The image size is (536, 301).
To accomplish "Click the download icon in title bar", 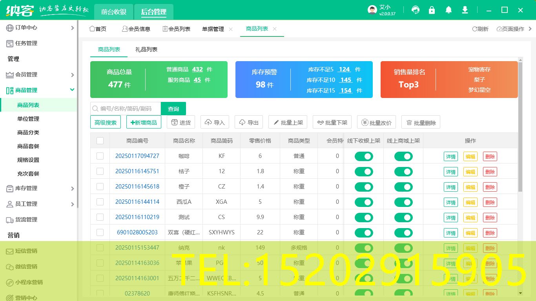I will [465, 10].
